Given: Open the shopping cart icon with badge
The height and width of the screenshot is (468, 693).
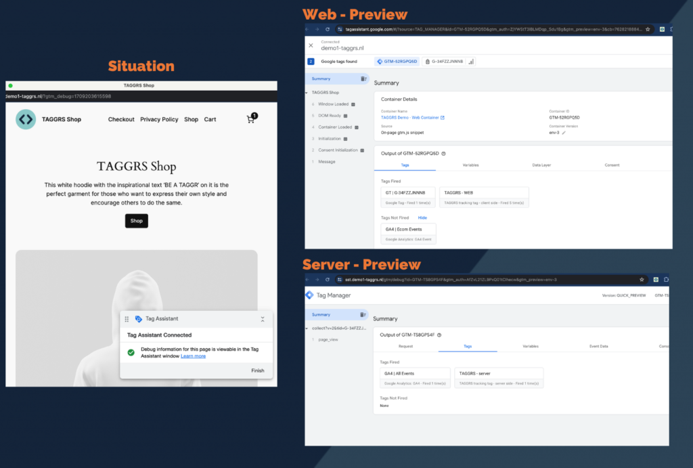Looking at the screenshot, I should (252, 118).
